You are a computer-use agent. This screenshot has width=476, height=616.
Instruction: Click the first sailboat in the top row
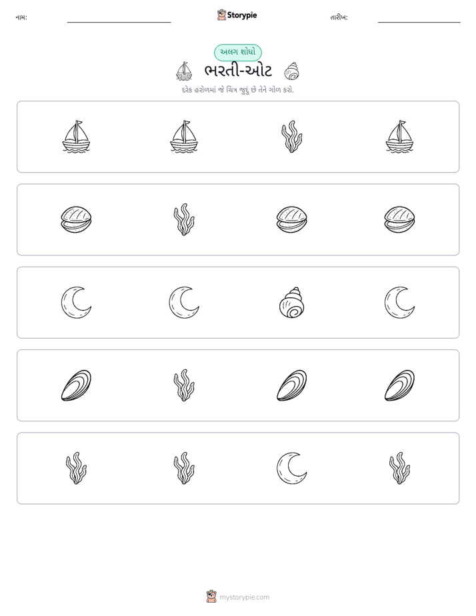click(76, 137)
